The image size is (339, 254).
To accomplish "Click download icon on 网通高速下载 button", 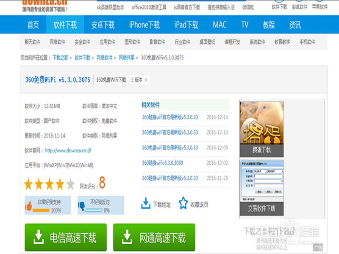I will (x=127, y=237).
